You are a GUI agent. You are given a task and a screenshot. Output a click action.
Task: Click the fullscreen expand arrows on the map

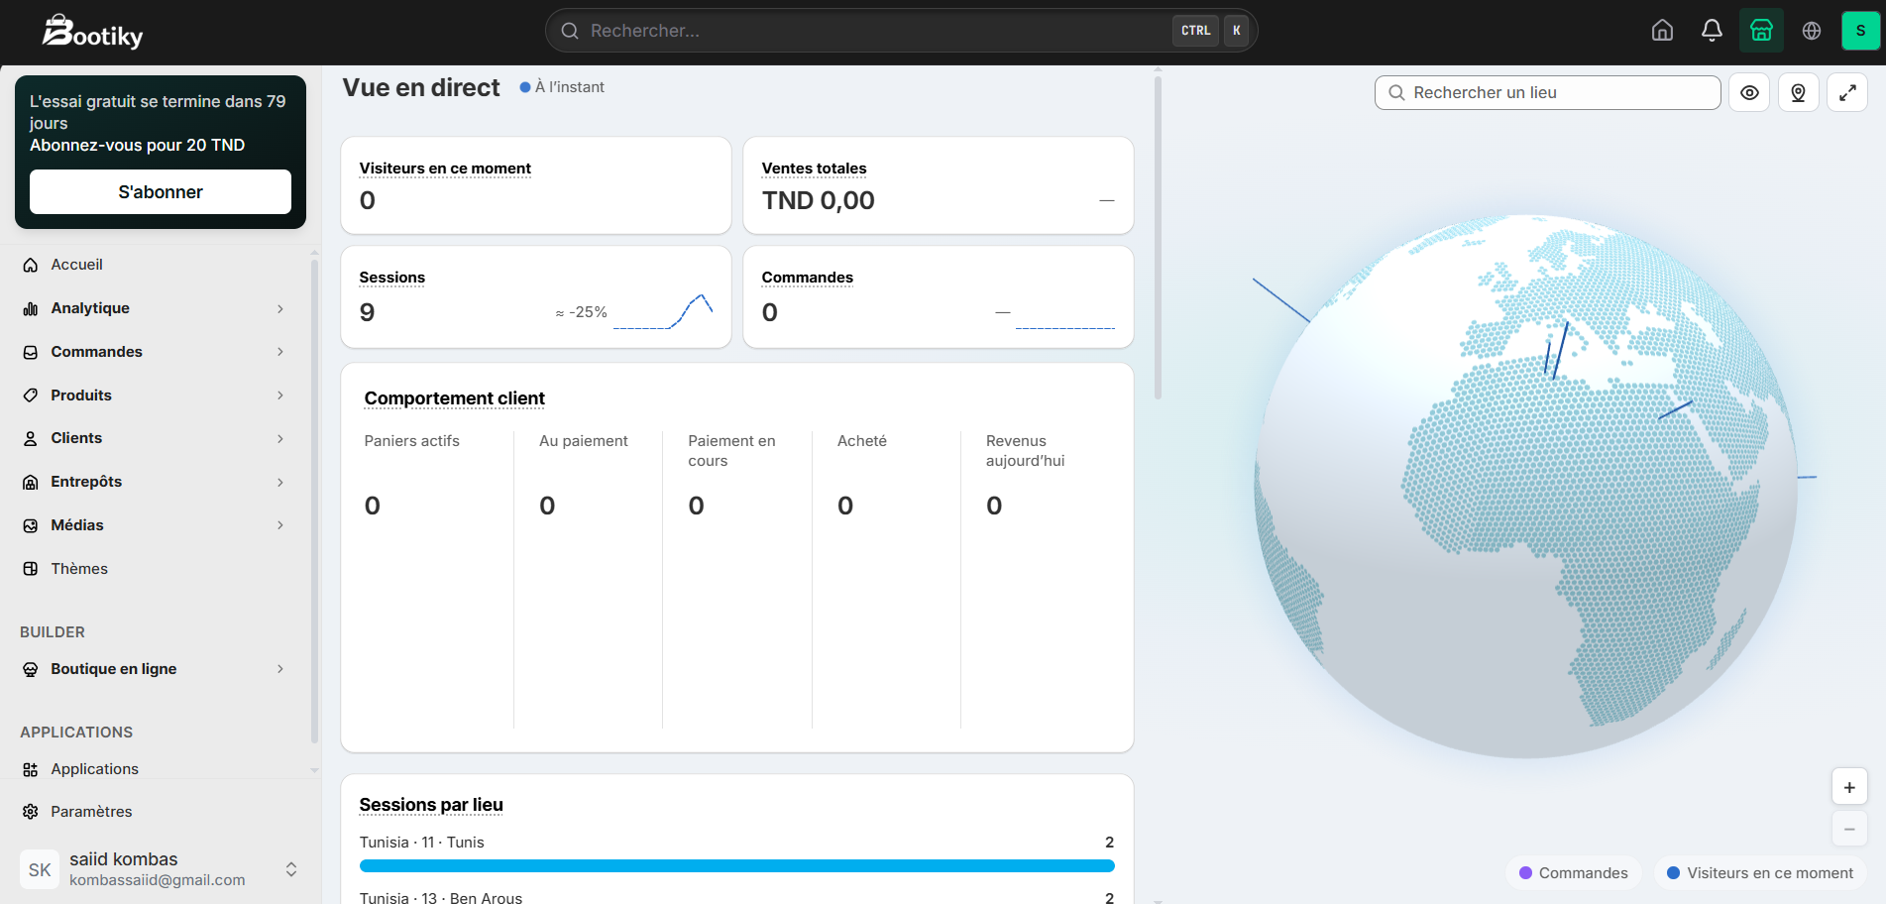coord(1847,92)
